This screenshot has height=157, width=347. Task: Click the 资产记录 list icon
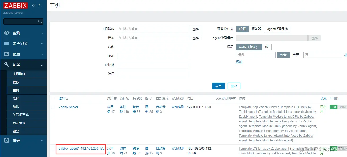7,44
